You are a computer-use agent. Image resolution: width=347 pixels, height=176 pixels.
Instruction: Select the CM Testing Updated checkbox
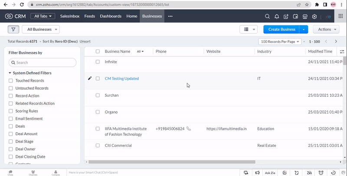tap(98, 78)
